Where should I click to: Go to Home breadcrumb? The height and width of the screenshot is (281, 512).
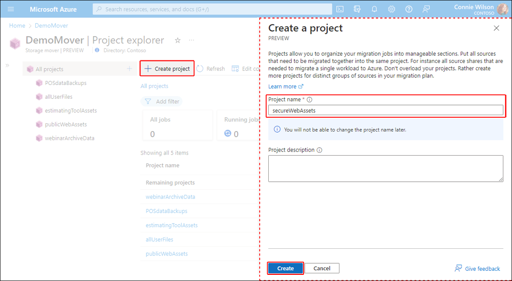(17, 26)
